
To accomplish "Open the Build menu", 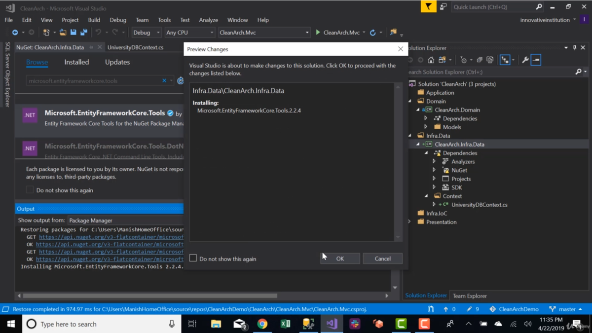I will pyautogui.click(x=94, y=20).
